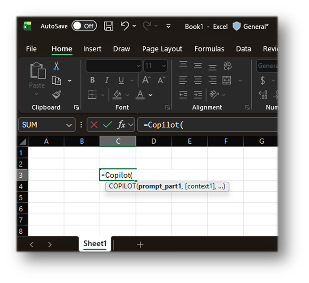Open the Draw tab
This screenshot has width=309, height=283.
(122, 49)
